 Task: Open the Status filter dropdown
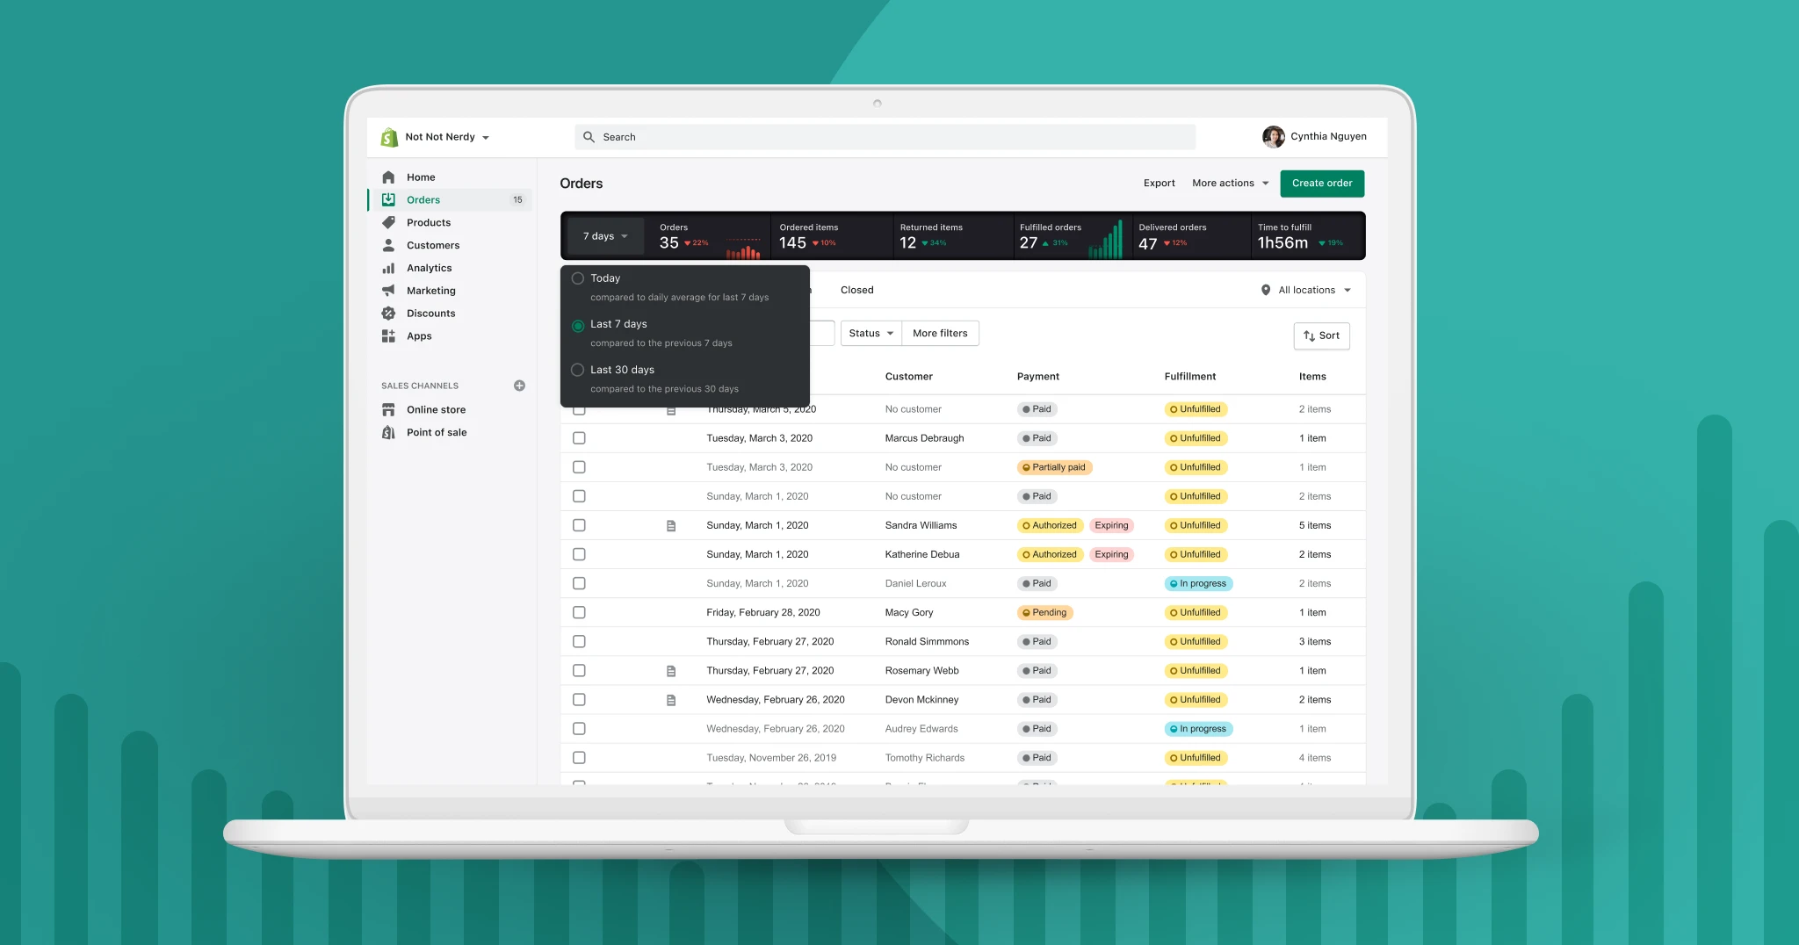tap(869, 333)
